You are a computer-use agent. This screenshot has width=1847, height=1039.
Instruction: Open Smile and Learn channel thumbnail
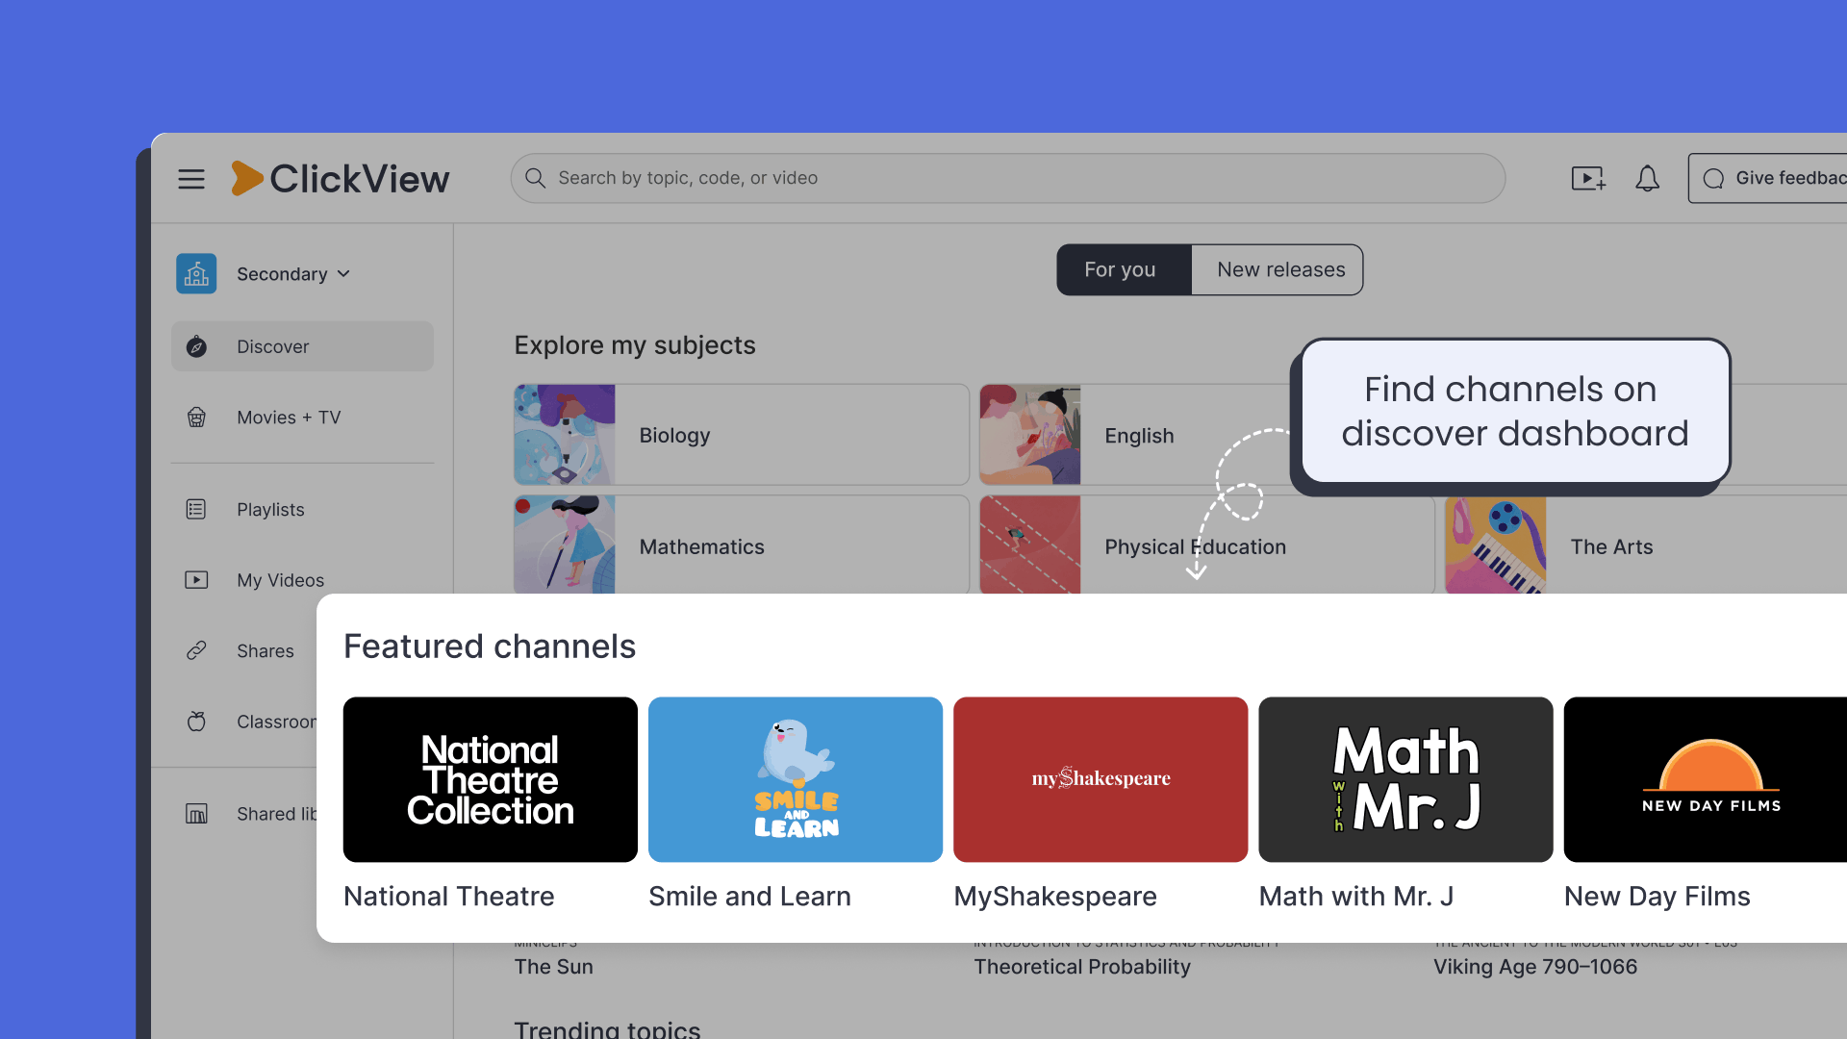[796, 779]
